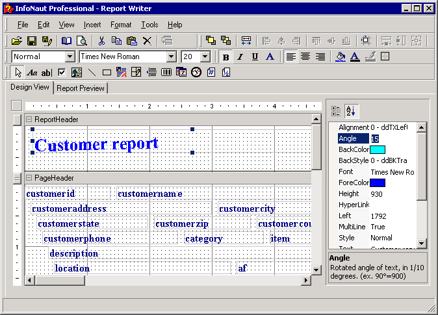Select the checkbox control tool
The image size is (438, 315).
(62, 73)
